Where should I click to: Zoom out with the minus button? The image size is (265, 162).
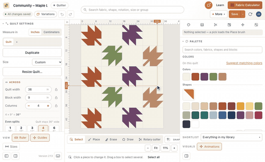pyautogui.click(x=148, y=148)
